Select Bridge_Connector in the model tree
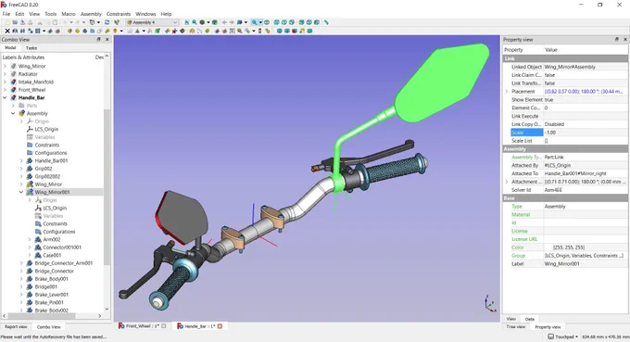The width and height of the screenshot is (630, 342). 55,271
